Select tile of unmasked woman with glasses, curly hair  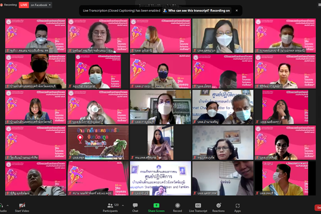[98, 36]
